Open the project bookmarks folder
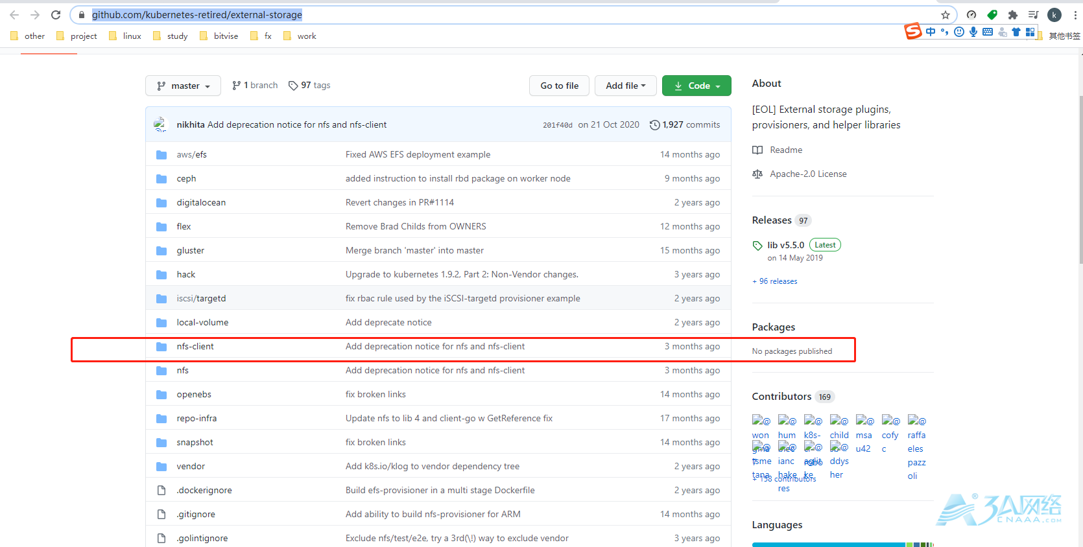1083x547 pixels. click(x=77, y=36)
